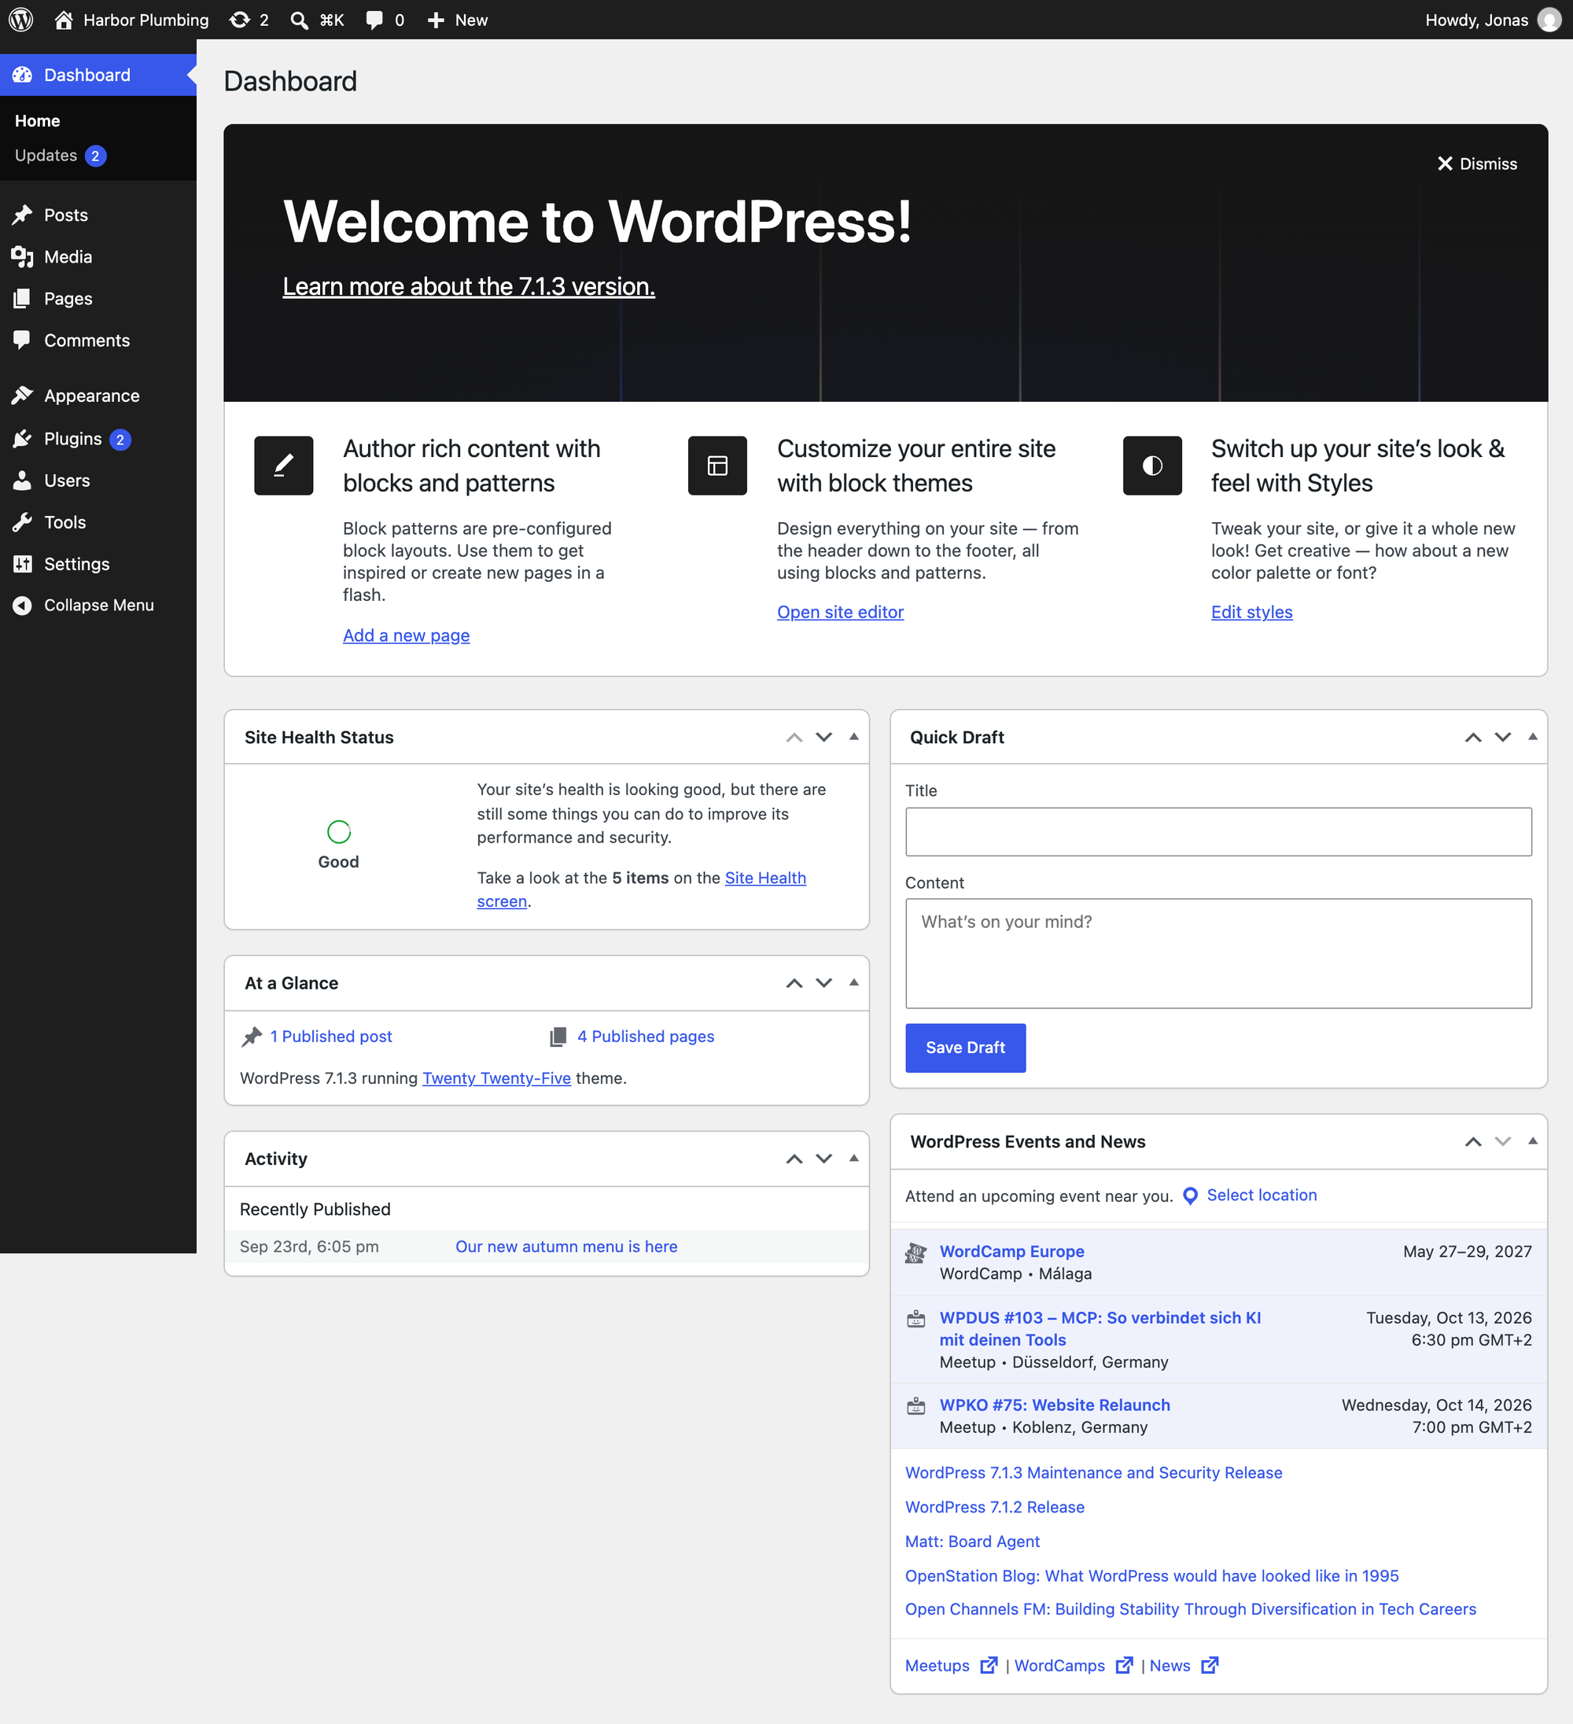Visit the Harbor Plumbing site home icon
Image resolution: width=1573 pixels, height=1724 pixels.
(64, 20)
